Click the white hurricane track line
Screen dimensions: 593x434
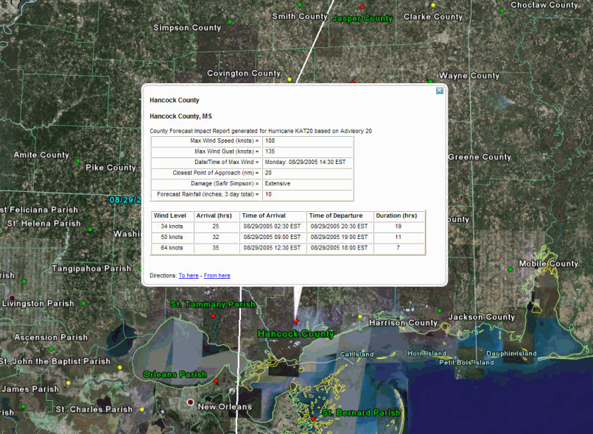pos(239,353)
